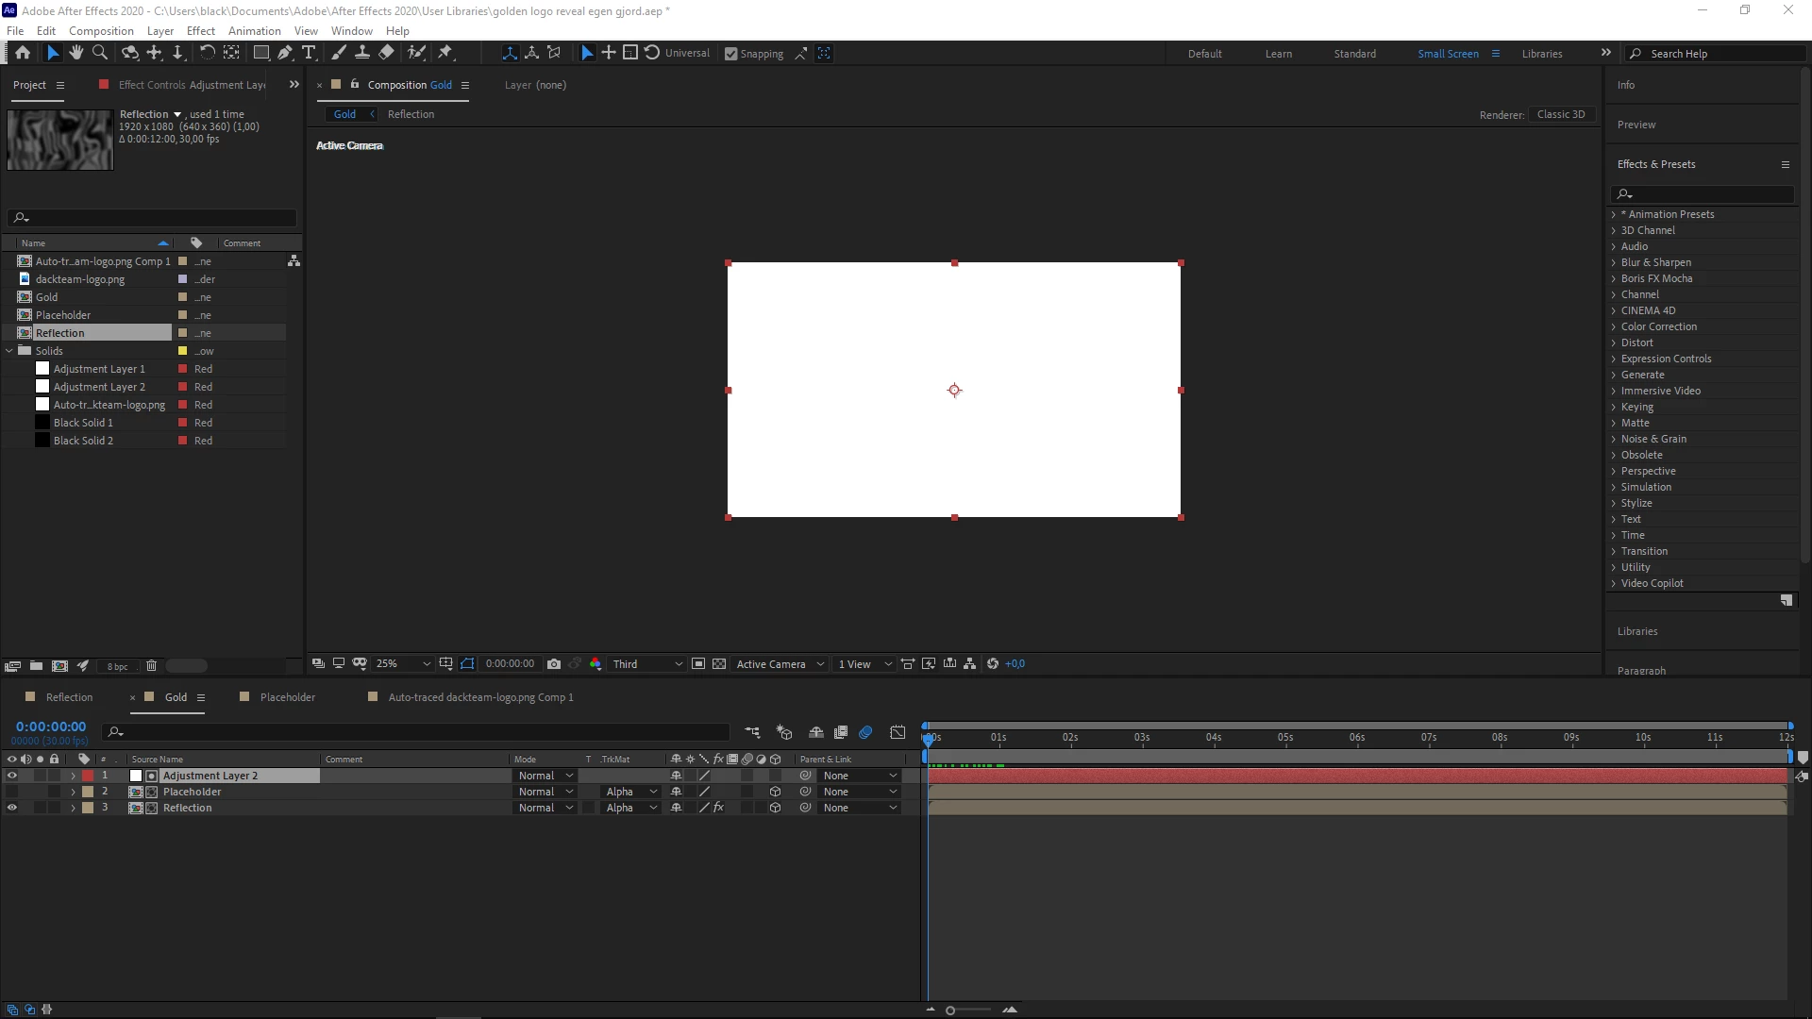Image resolution: width=1812 pixels, height=1019 pixels.
Task: Delete selected project item with trash icon
Action: 151,666
